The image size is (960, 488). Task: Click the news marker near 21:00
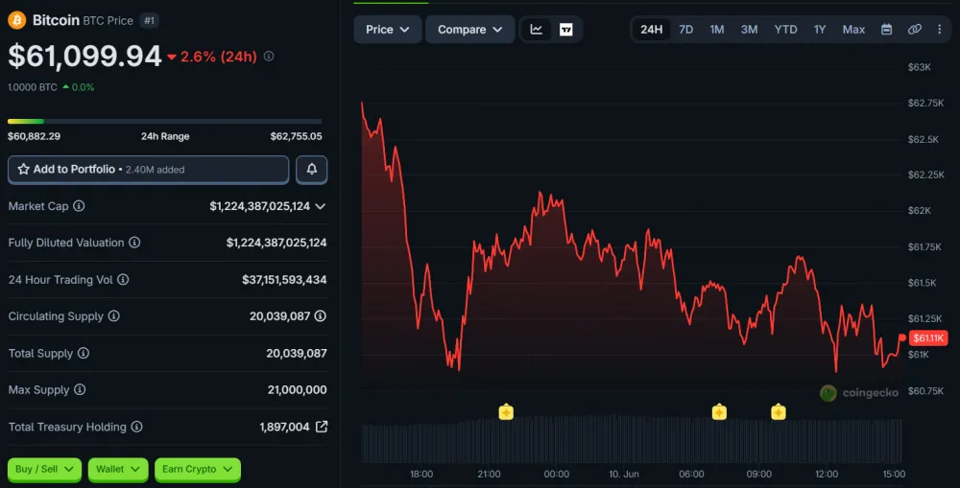click(506, 411)
